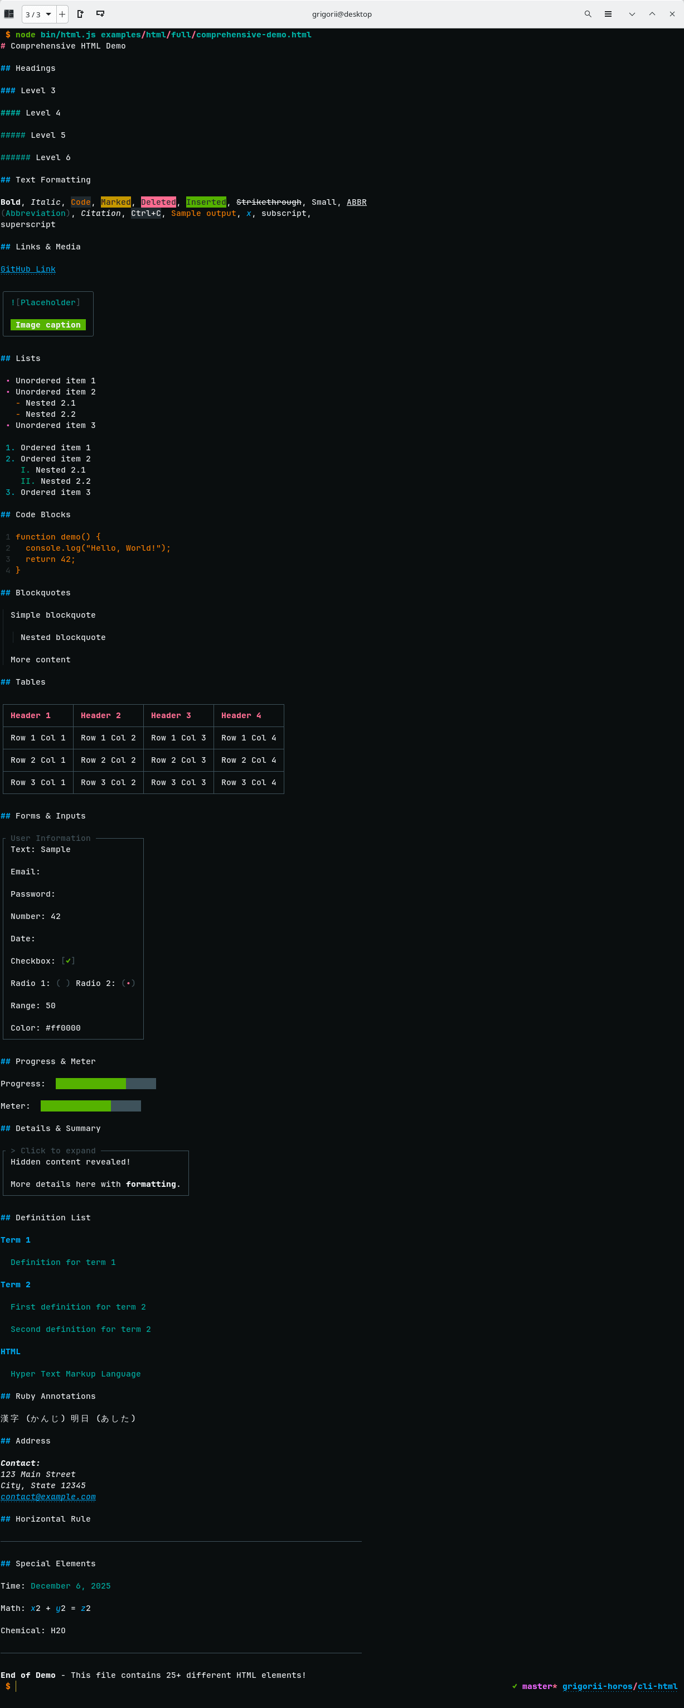Viewport: 684px width, 1708px height.
Task: Click the highlighted 'Marked' text
Action: pos(116,202)
